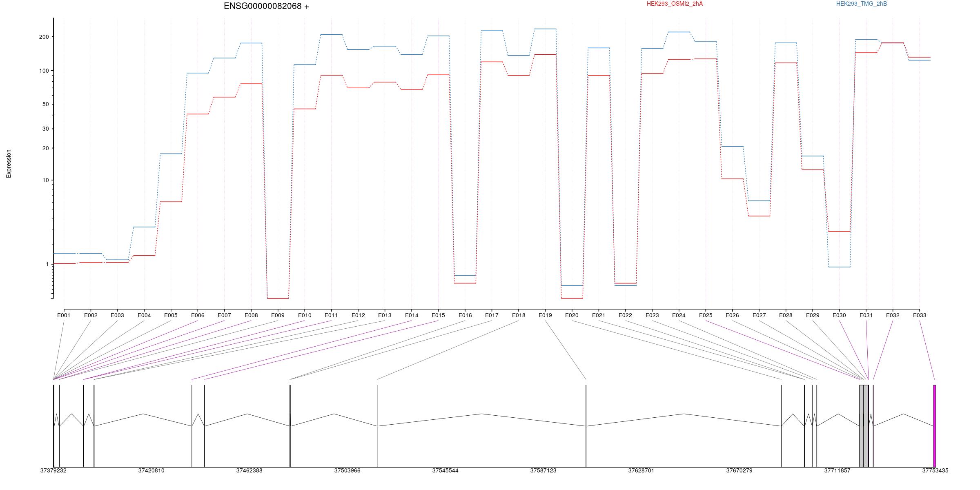Click the exon label E028

[x=786, y=315]
